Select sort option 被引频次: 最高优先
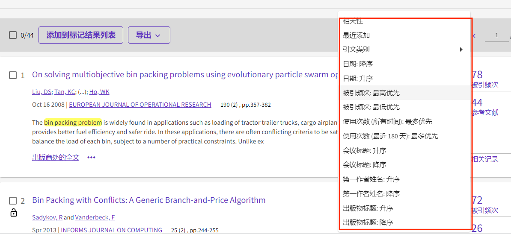Screen dimensions: 511x237 point(405,93)
